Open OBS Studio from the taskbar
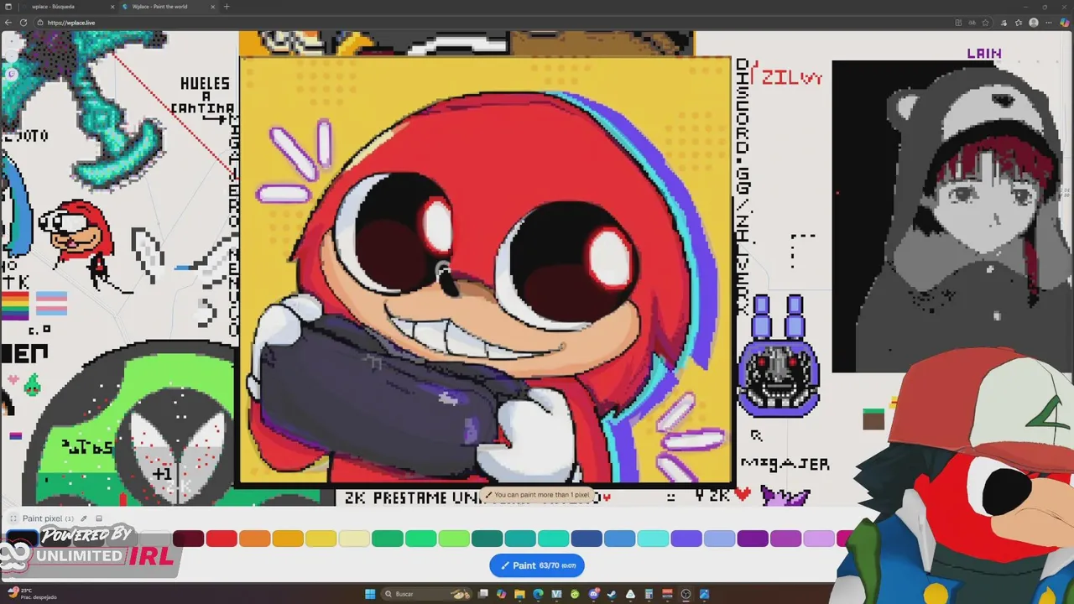The image size is (1074, 604). click(x=686, y=594)
